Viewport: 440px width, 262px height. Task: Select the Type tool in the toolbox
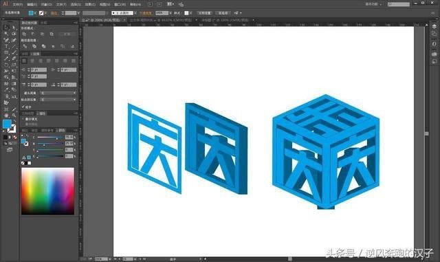[x=6, y=46]
